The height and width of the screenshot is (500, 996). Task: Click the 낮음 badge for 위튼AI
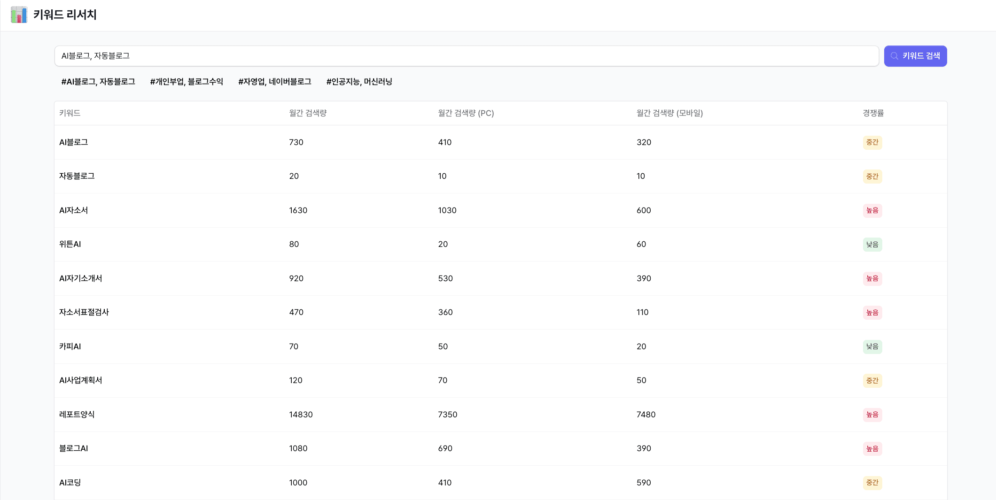[x=872, y=245]
